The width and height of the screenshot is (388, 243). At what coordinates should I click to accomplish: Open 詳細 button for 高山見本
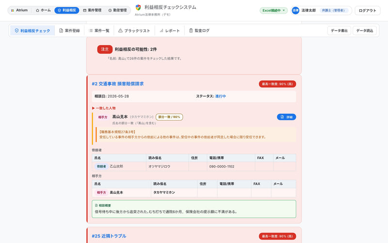point(286,117)
